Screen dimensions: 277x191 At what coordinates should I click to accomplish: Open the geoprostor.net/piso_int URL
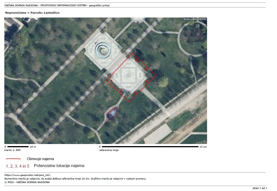click(28, 175)
